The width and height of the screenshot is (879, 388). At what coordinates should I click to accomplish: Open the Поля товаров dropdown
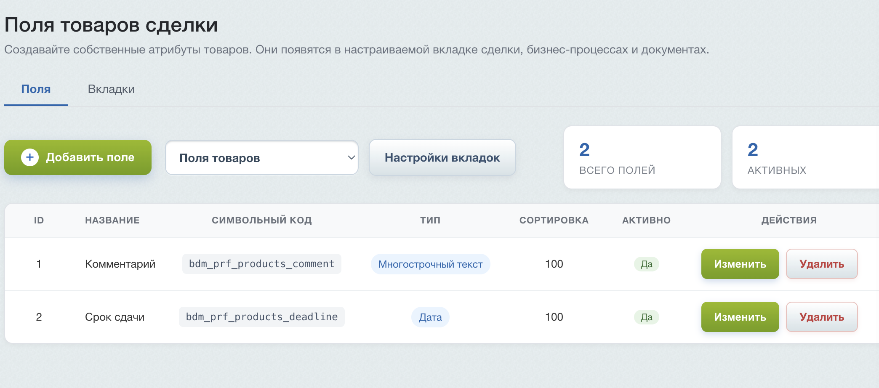[x=262, y=157]
